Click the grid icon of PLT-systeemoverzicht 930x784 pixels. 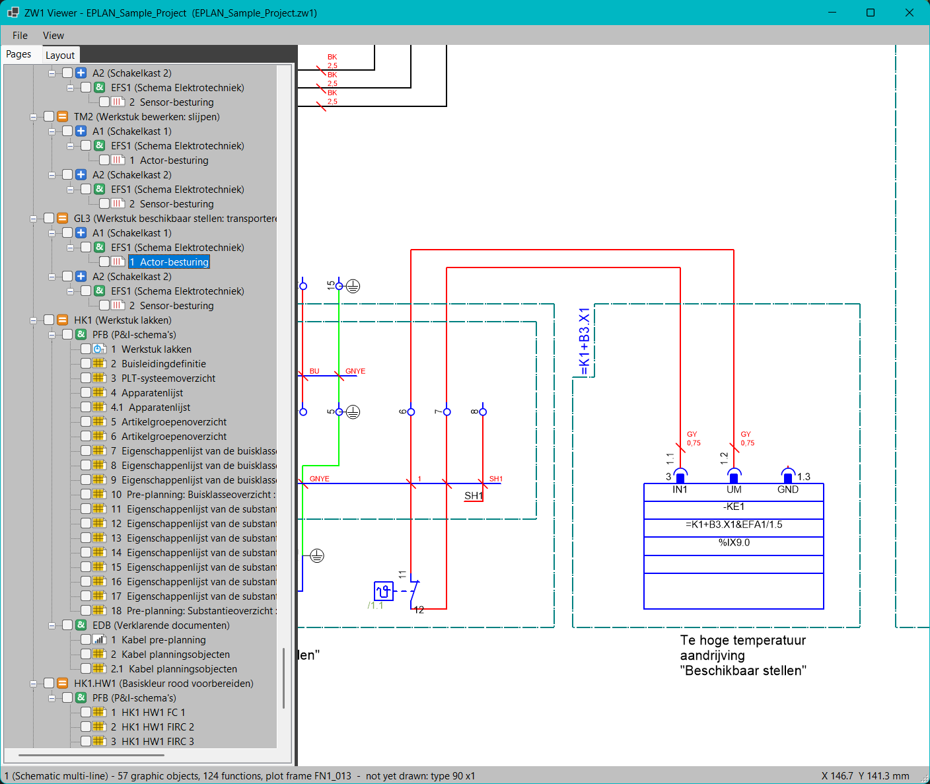click(100, 378)
